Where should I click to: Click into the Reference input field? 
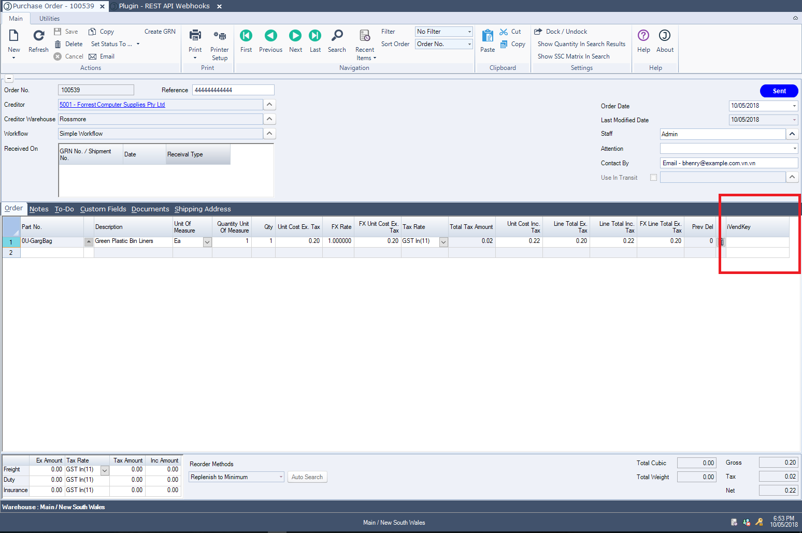(233, 90)
